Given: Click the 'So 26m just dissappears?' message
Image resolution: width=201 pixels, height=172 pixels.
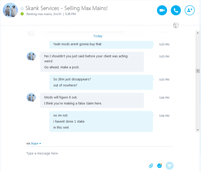Looking at the screenshot, I should point(72,79).
